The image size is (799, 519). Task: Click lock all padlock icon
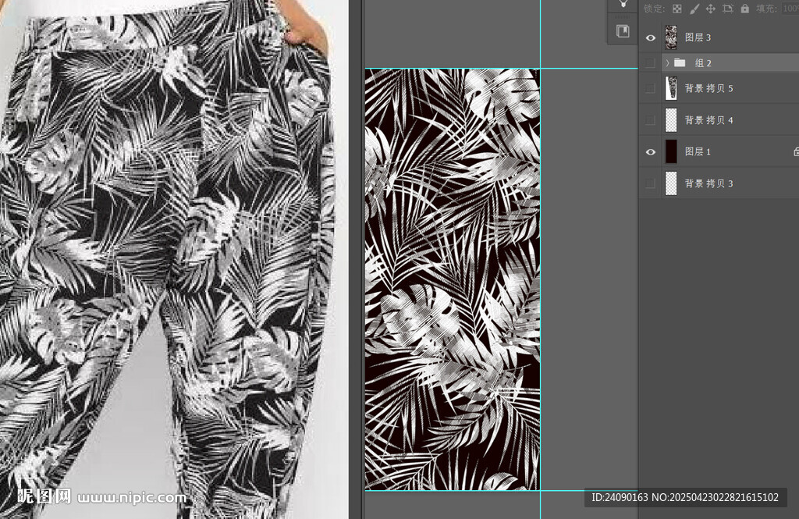click(x=745, y=9)
